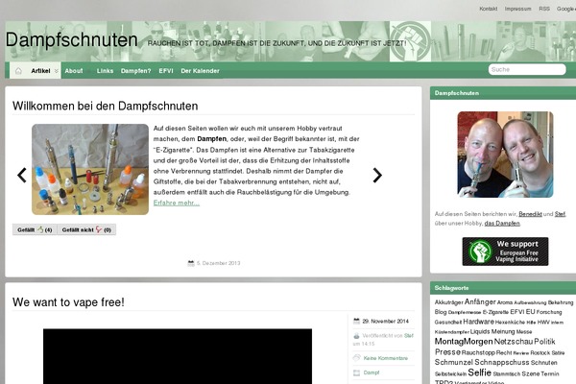Click the EFVI fist logo in header banner
The width and height of the screenshot is (576, 384).
pyautogui.click(x=410, y=41)
